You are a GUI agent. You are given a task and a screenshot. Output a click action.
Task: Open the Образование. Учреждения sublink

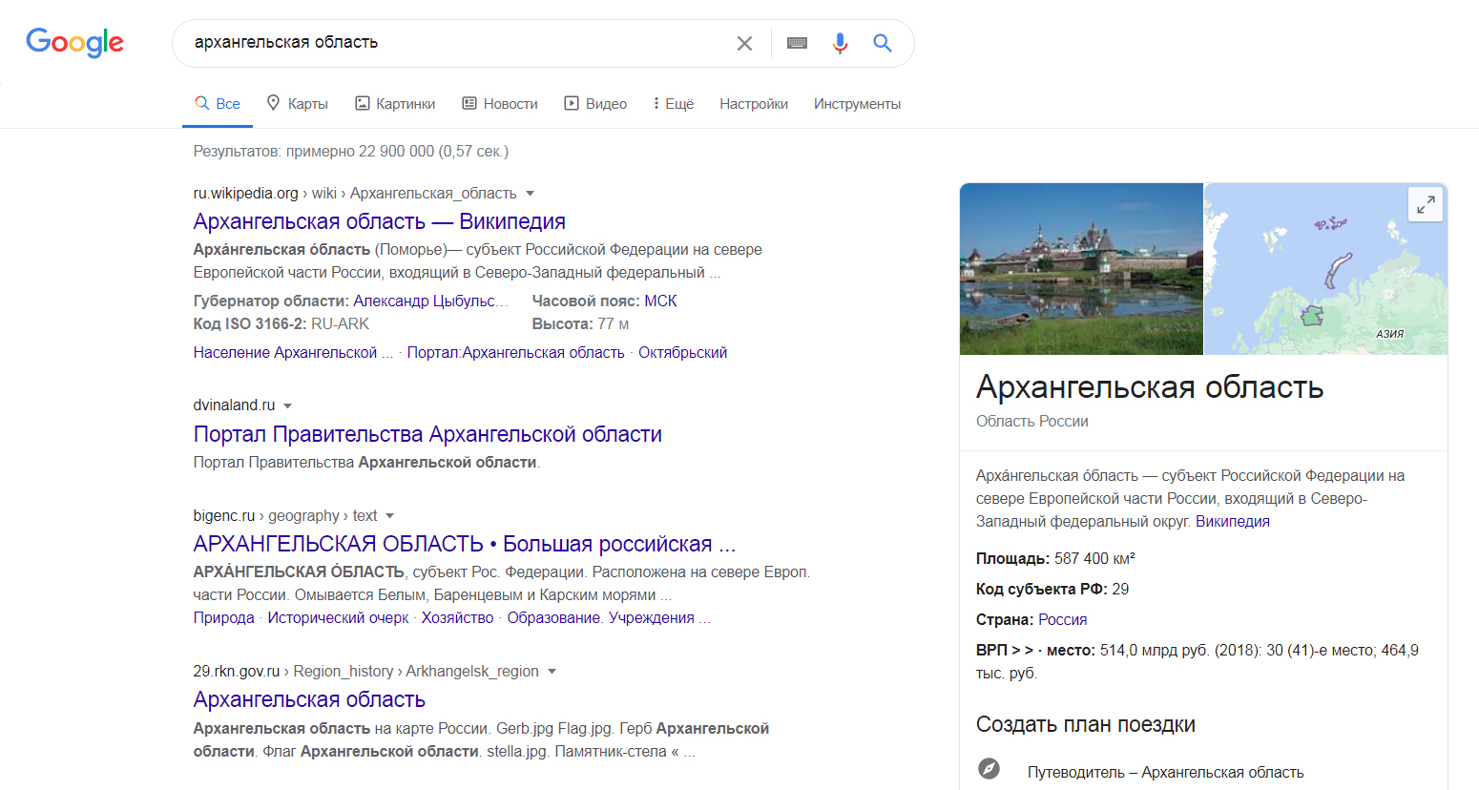point(609,617)
